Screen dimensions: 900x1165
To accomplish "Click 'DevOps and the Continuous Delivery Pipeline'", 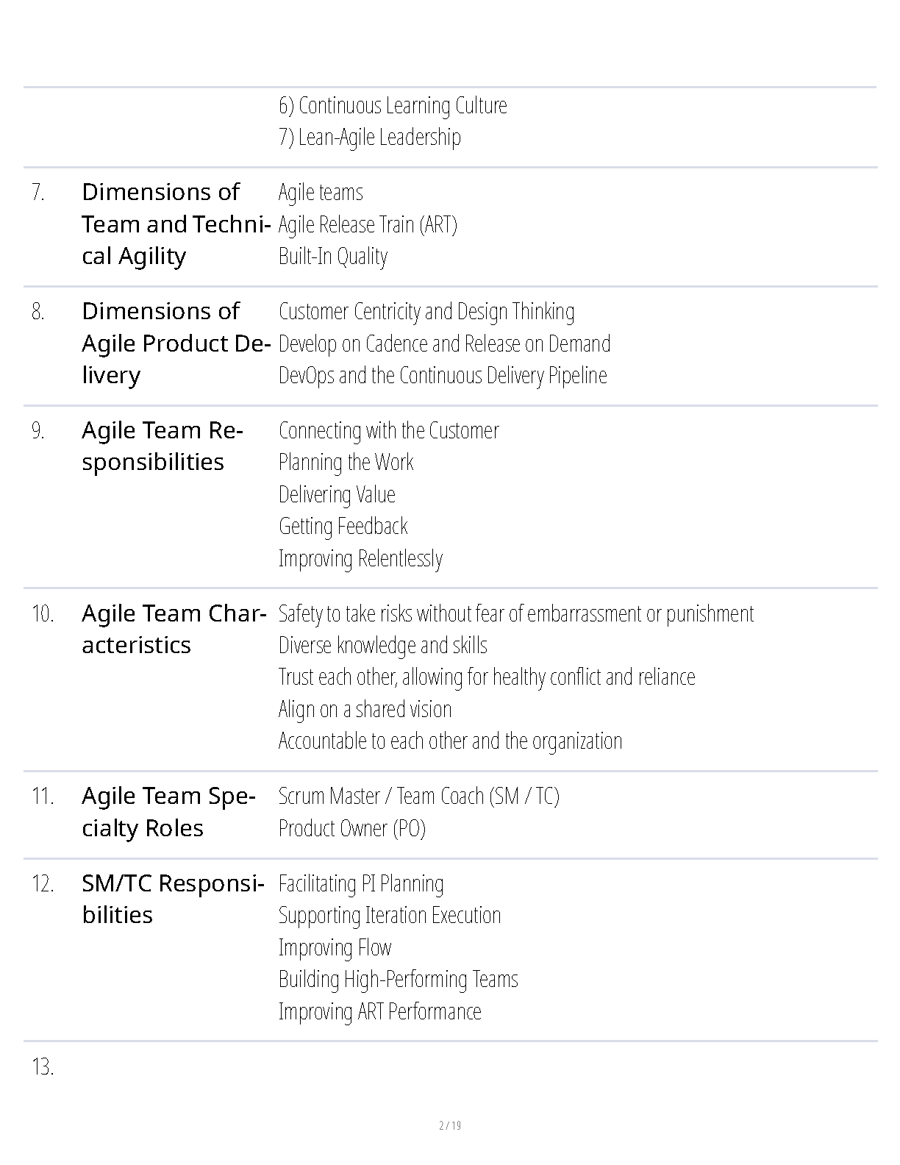I will 443,375.
